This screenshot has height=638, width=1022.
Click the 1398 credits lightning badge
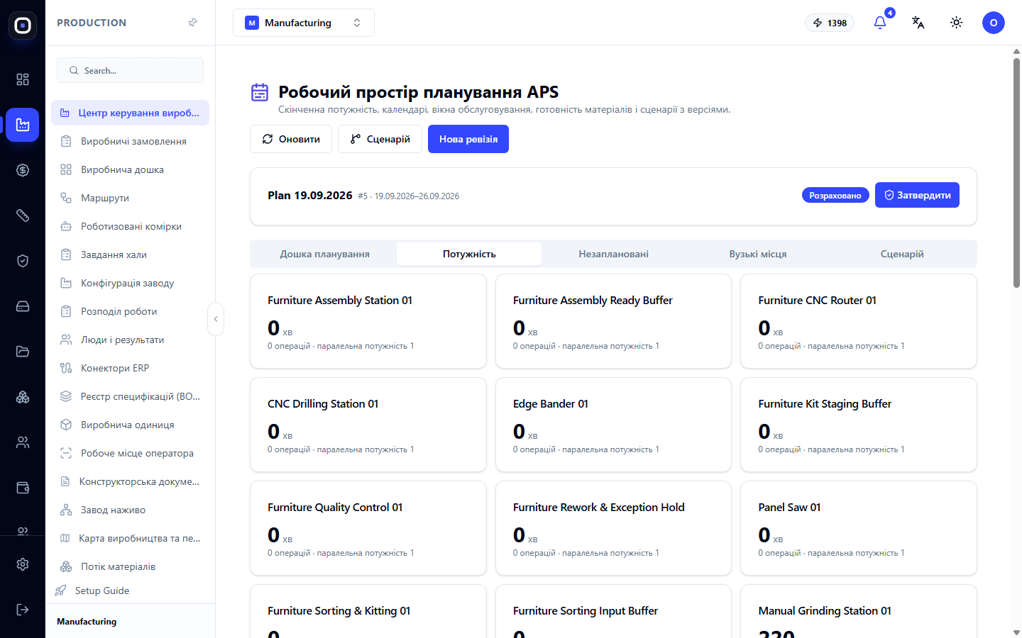click(830, 23)
